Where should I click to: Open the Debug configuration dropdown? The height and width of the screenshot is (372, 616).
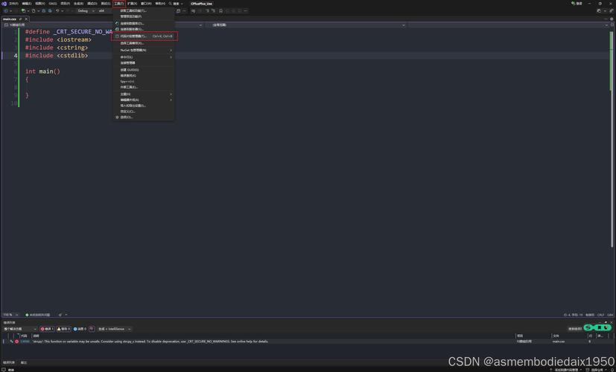tap(86, 11)
